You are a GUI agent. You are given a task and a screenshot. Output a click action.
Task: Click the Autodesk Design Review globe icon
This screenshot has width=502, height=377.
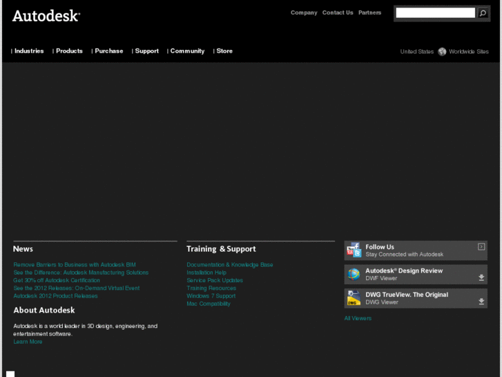(x=354, y=275)
